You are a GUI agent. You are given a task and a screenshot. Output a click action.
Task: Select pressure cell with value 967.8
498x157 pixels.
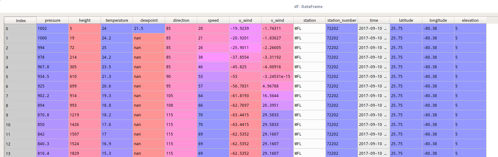(52, 67)
